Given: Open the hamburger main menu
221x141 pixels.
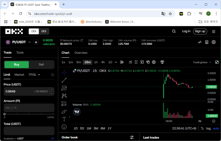Looking at the screenshot, I should tap(214, 31).
